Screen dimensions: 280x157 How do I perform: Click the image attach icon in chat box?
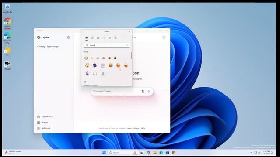click(x=143, y=91)
